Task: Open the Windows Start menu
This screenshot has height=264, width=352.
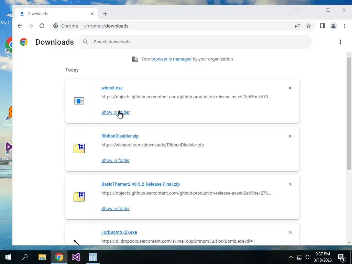Action: (x=8, y=257)
